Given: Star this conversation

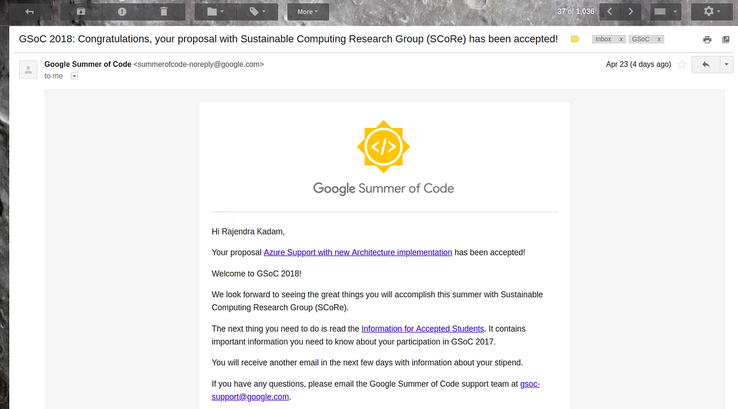Looking at the screenshot, I should click(681, 64).
